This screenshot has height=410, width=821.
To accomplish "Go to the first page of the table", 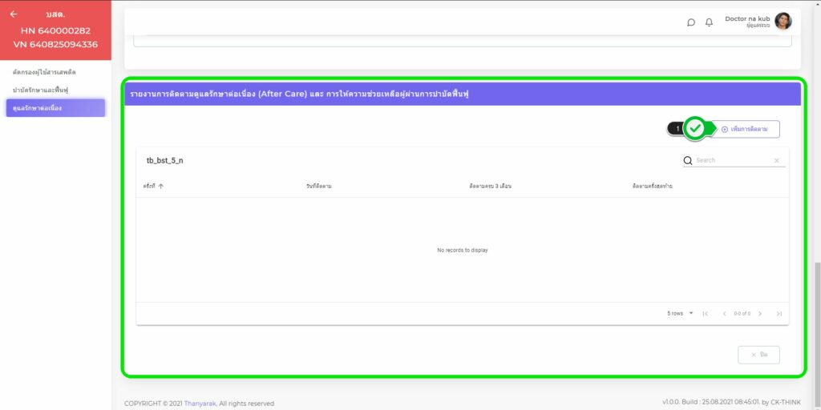I will click(705, 314).
